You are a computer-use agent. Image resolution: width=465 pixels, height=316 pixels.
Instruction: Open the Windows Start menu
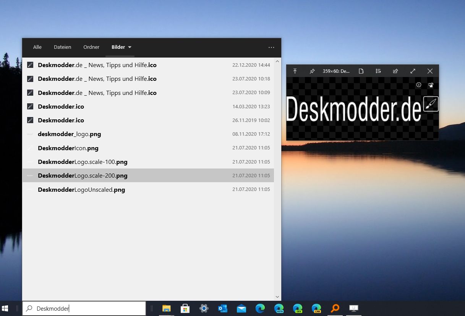(x=5, y=308)
